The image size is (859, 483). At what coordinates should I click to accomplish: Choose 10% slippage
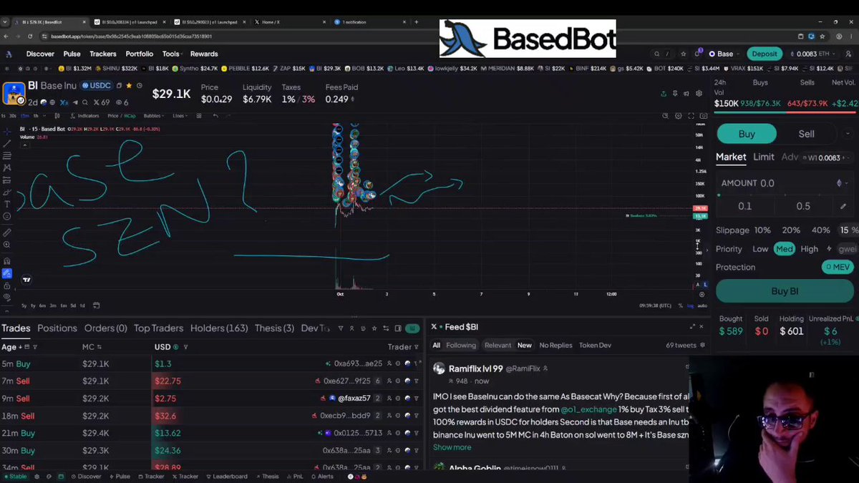point(762,230)
